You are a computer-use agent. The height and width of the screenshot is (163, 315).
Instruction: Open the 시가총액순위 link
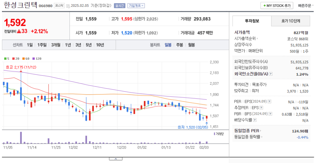coord(246,38)
